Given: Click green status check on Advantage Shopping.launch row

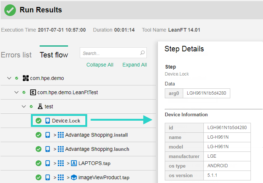Looking at the screenshot, I should pyautogui.click(x=38, y=149).
